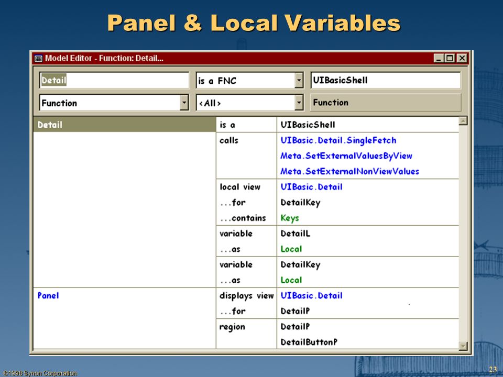Click the Detail name input field
Screen dimensions: 503x377
click(114, 80)
